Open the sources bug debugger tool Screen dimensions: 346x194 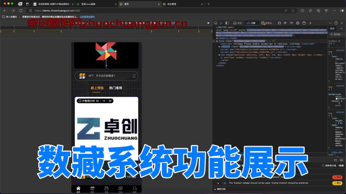click(279, 23)
